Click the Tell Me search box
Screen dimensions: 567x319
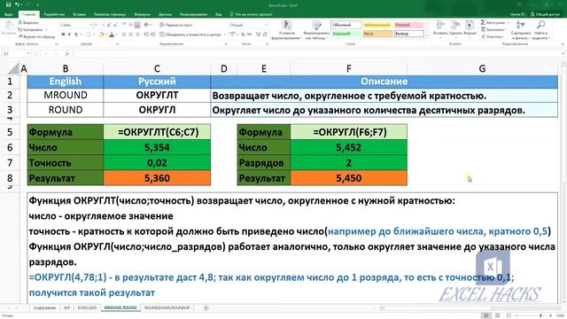[x=251, y=14]
